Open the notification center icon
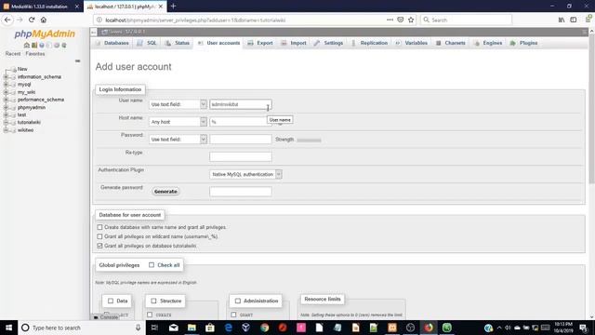Viewport: 595px width, 335px height. click(x=583, y=328)
